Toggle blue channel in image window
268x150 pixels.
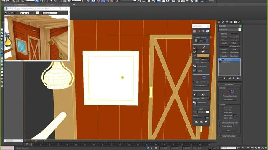[x=28, y=13]
